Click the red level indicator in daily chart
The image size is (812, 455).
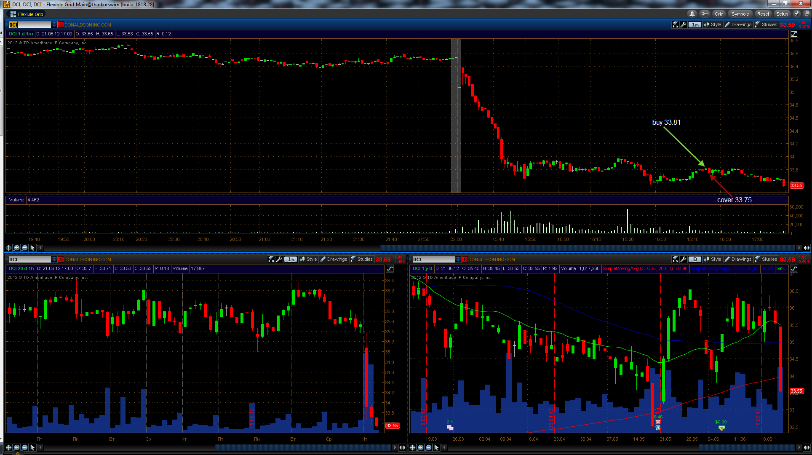tap(465, 260)
